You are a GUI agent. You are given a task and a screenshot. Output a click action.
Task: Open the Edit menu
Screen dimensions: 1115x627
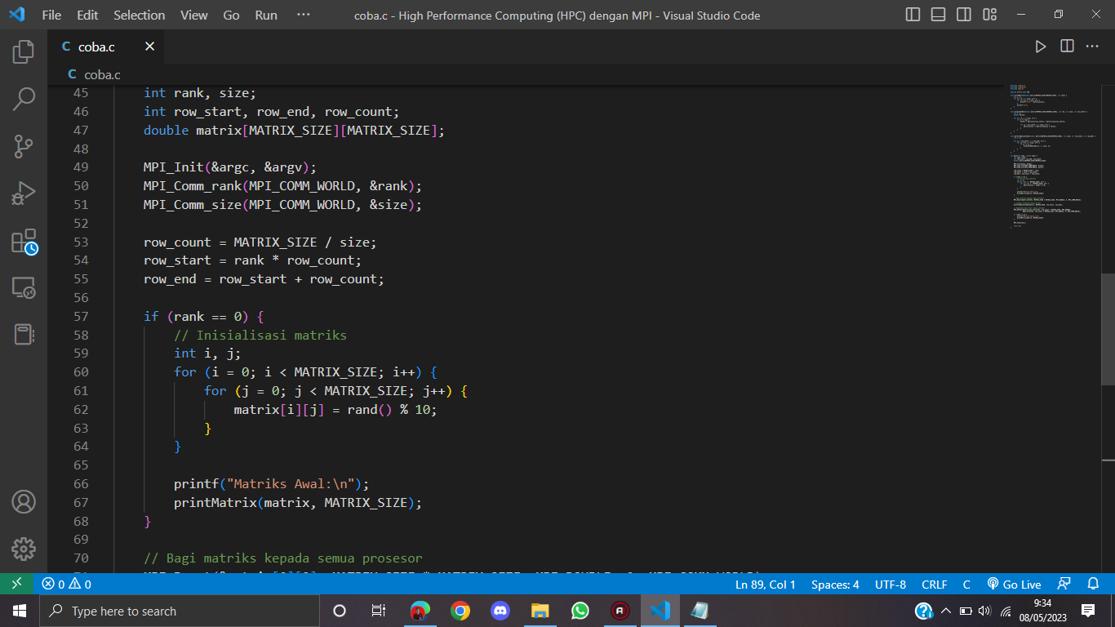[x=87, y=15]
